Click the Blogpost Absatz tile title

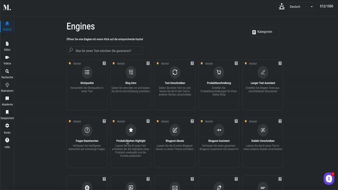pyautogui.click(x=175, y=141)
